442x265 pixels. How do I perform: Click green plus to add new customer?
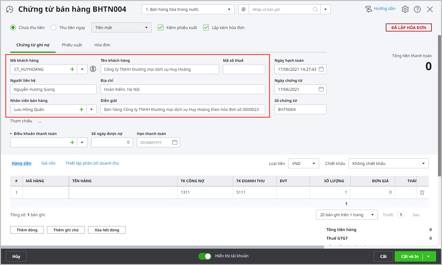(72, 69)
